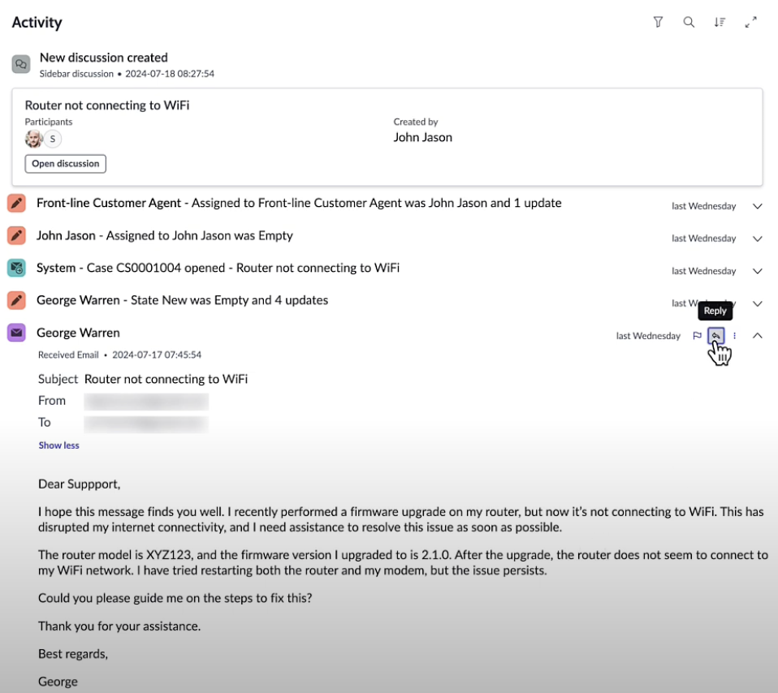
Task: Click the Open discussion button
Action: [x=66, y=164]
